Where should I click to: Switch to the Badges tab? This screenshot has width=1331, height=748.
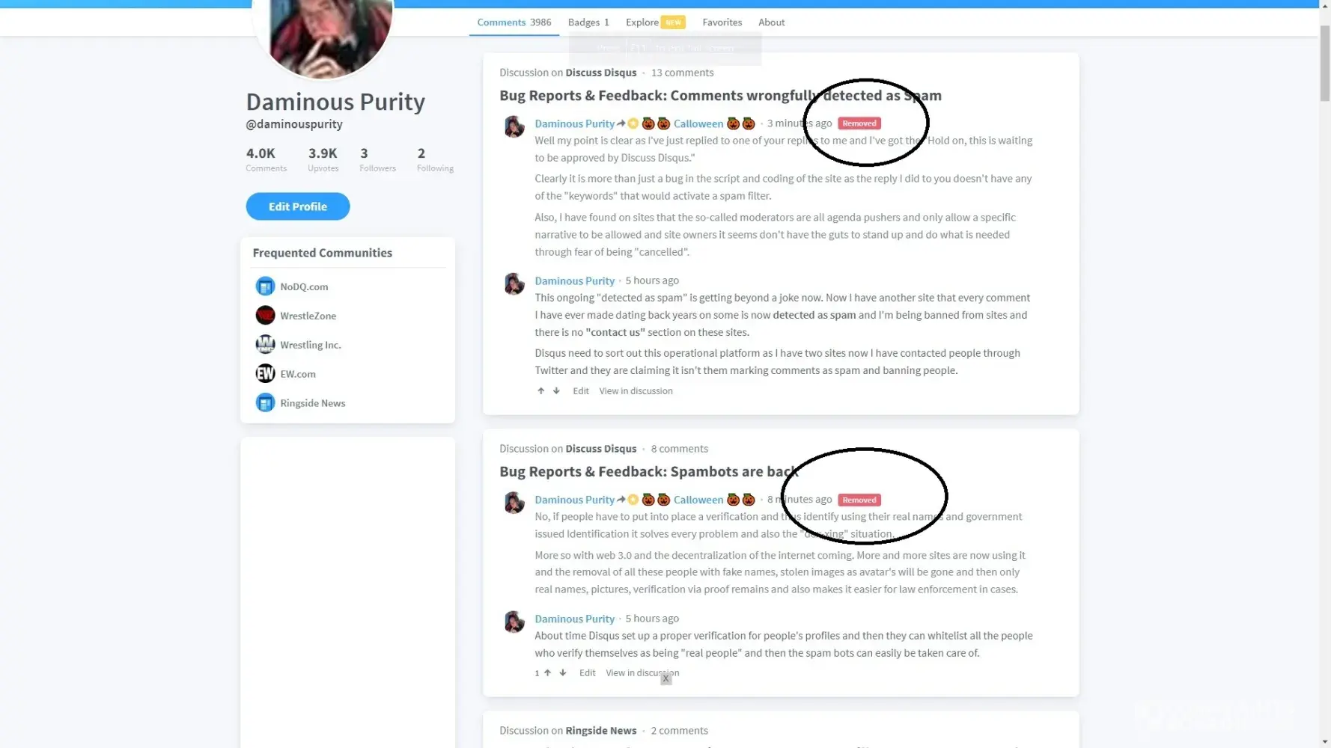click(588, 22)
